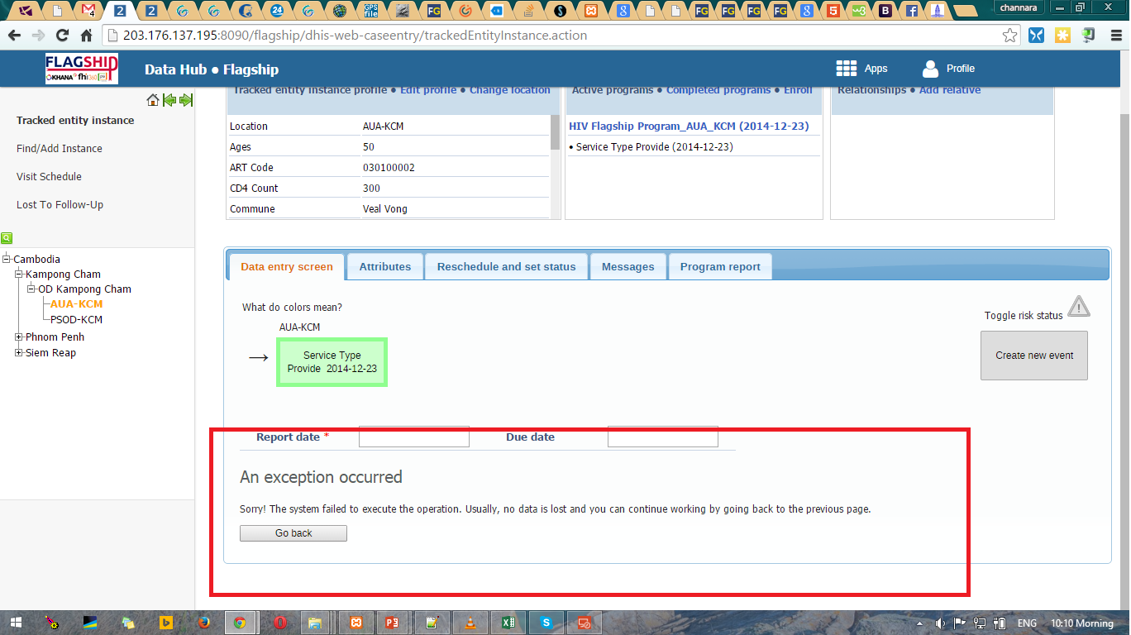Click the green search icon above the org tree

(x=7, y=237)
